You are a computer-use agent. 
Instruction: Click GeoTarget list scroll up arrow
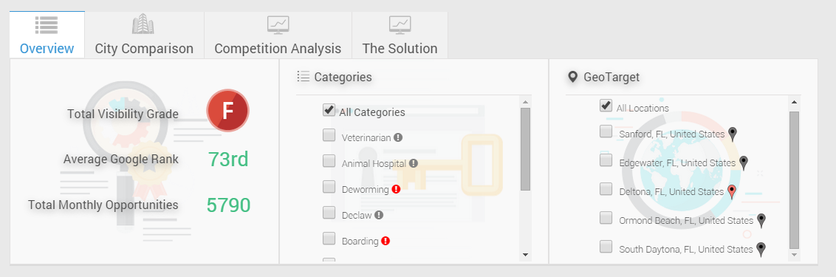coord(794,102)
